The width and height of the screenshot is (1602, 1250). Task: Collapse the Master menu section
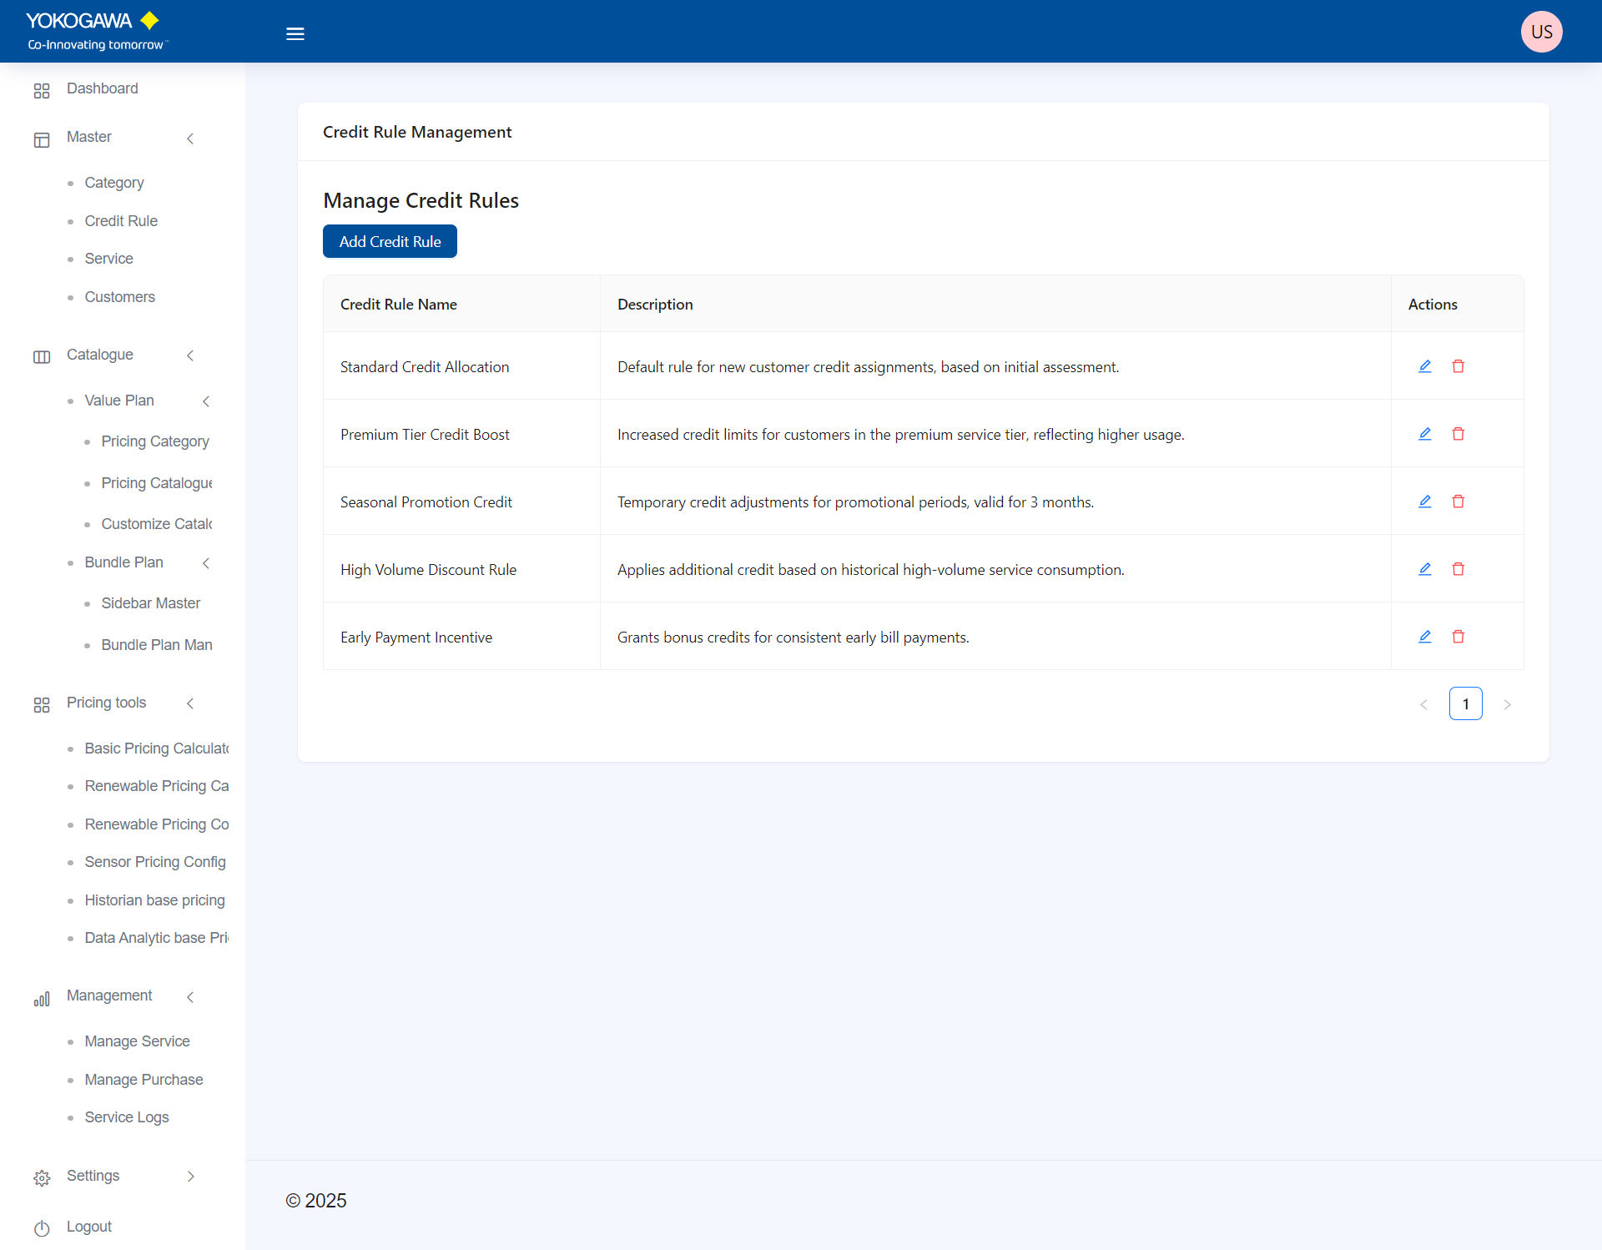point(190,139)
